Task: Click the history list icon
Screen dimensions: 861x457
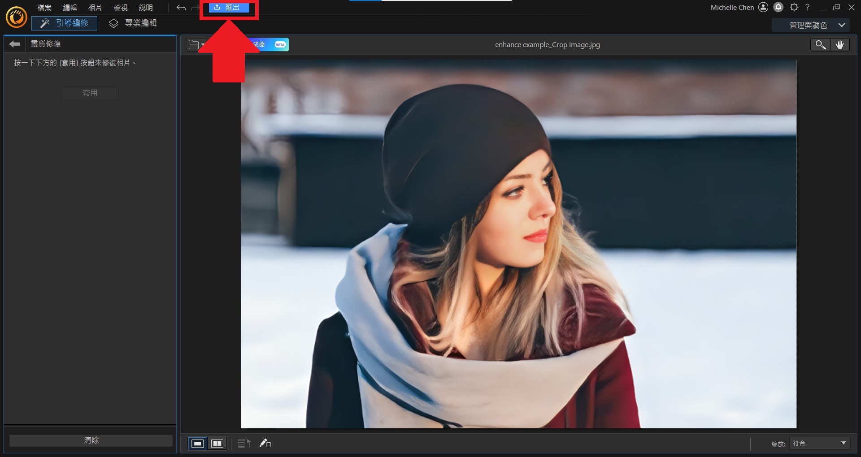Action: [244, 444]
